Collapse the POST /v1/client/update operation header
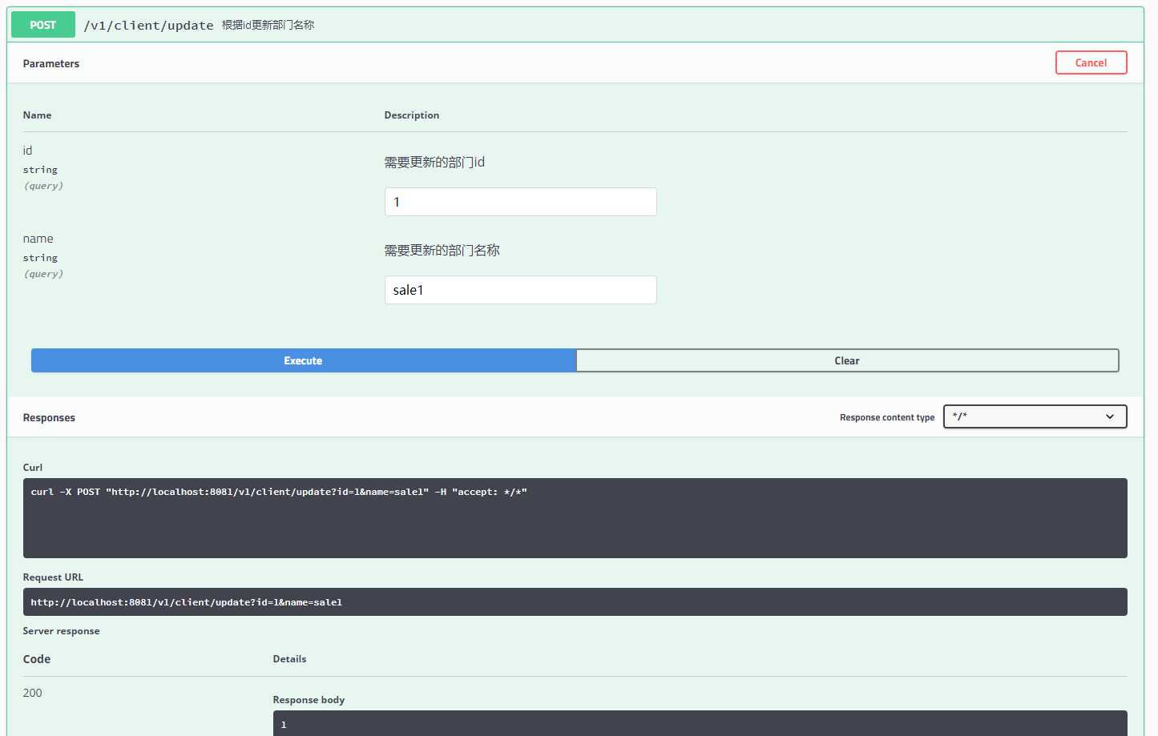This screenshot has height=736, width=1158. click(x=575, y=25)
